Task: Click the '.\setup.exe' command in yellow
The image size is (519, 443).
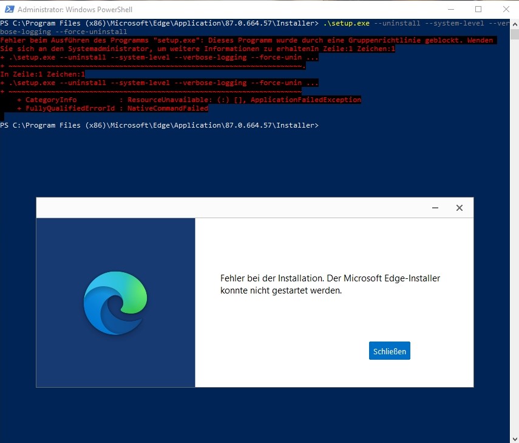Action: tap(346, 23)
